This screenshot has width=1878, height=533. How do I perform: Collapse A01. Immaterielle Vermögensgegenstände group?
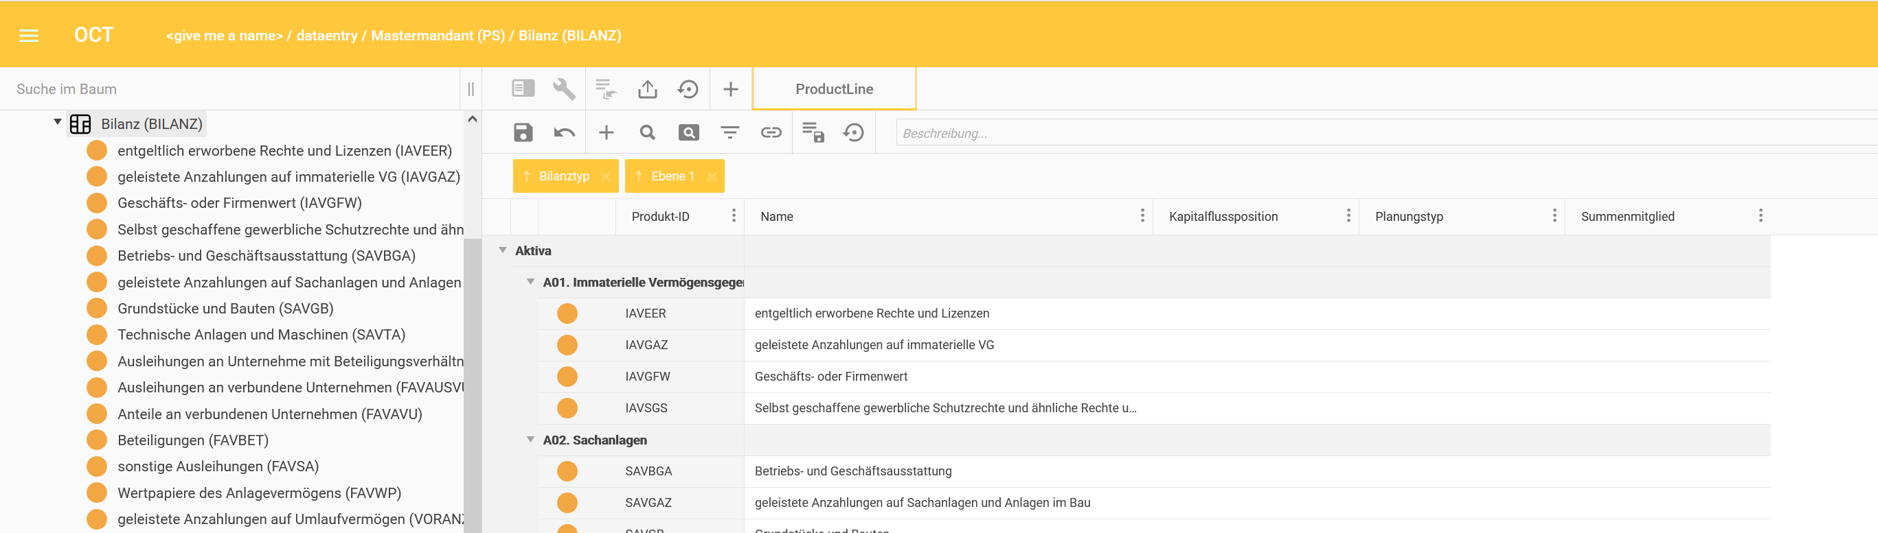click(530, 282)
